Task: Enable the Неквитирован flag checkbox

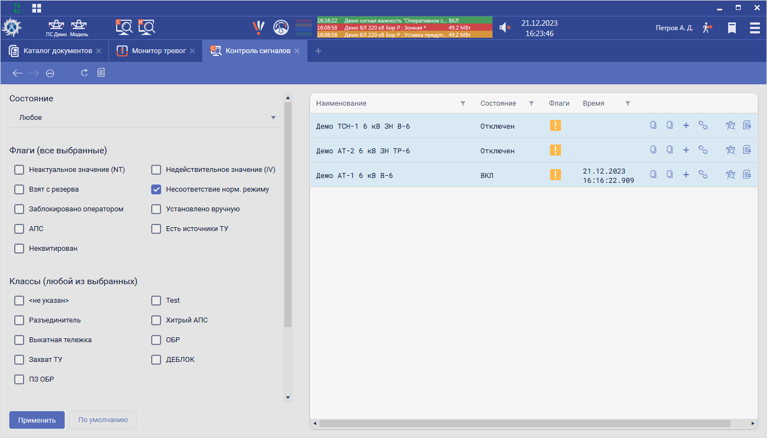Action: (x=19, y=249)
